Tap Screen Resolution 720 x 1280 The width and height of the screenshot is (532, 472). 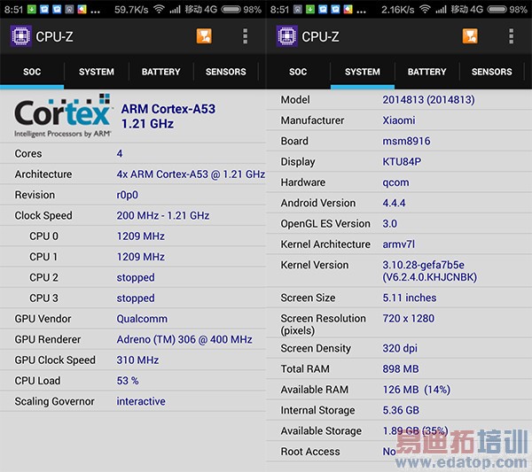[x=408, y=318]
